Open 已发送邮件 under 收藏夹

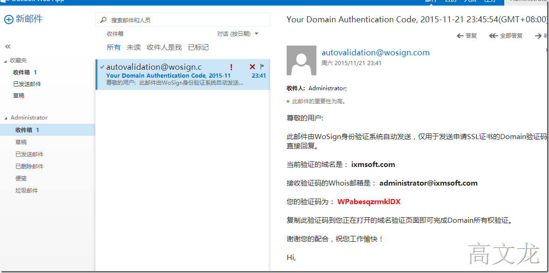(x=27, y=84)
